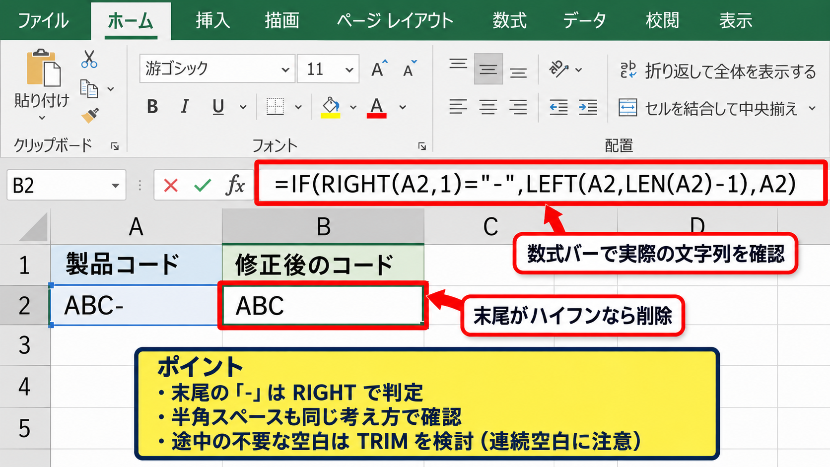830x467 pixels.
Task: Expand the fill color dropdown arrow
Action: pyautogui.click(x=353, y=107)
